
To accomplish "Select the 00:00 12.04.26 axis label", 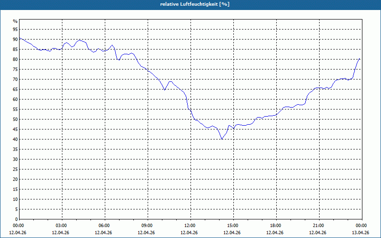I will (18, 229).
